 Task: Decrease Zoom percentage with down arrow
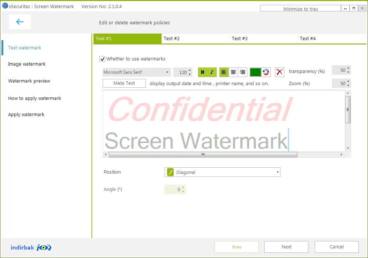point(348,86)
